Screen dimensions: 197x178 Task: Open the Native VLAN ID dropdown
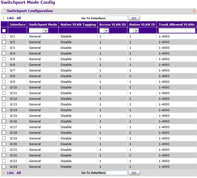pyautogui.click(x=134, y=30)
